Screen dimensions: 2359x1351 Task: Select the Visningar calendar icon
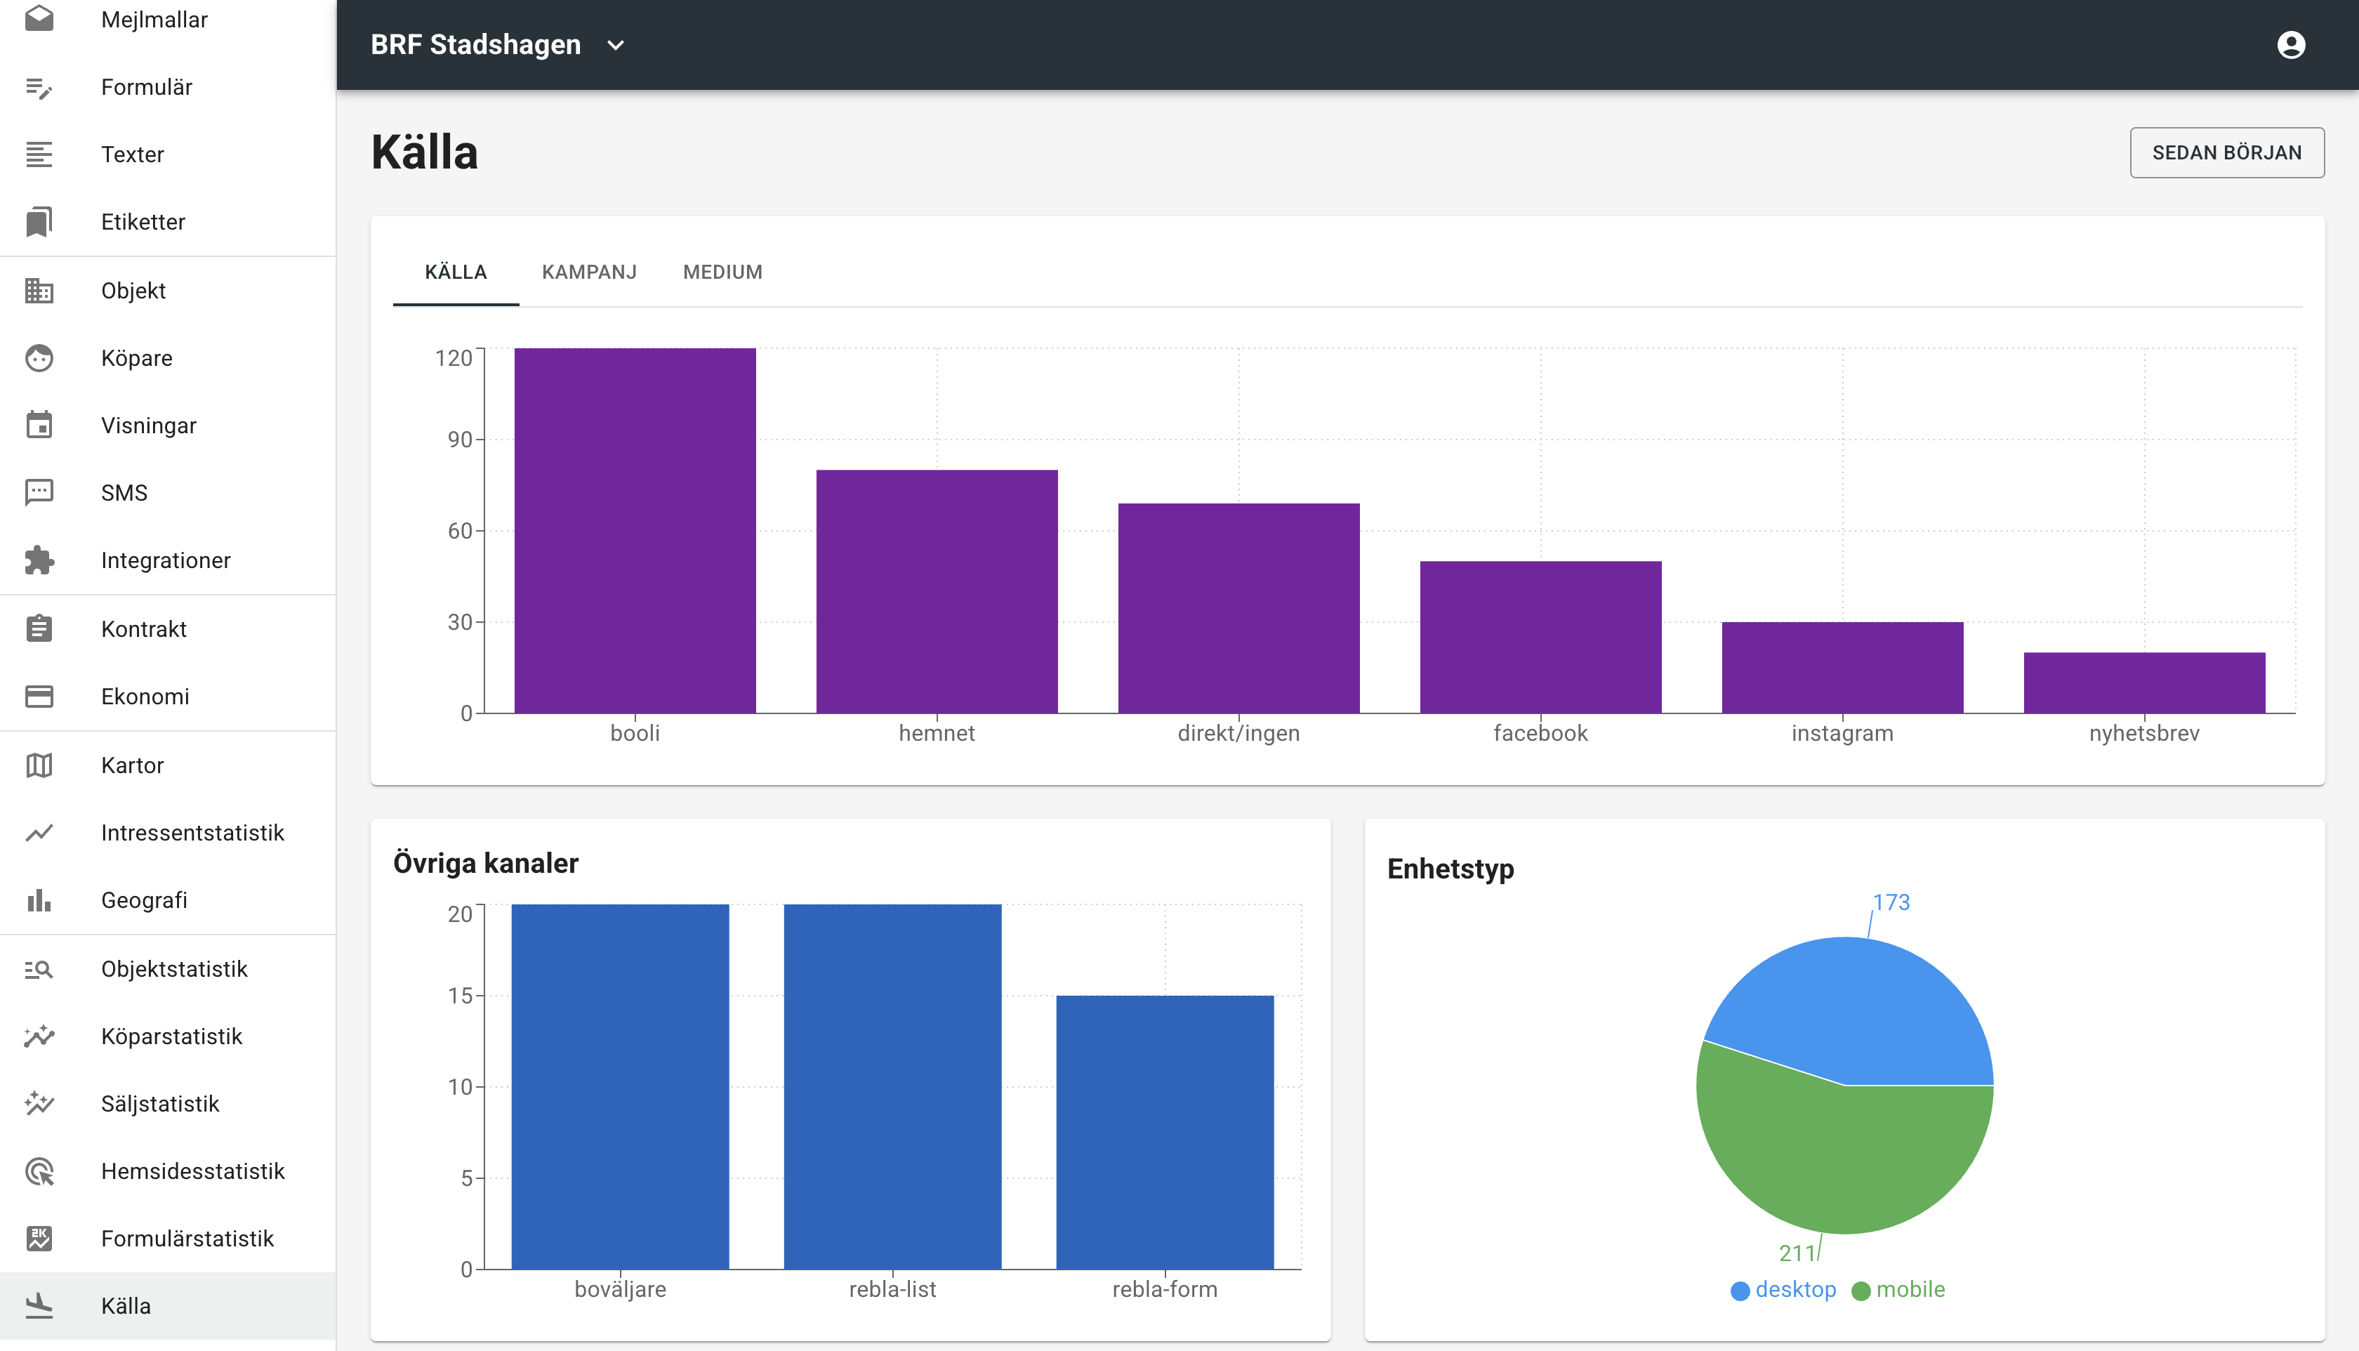(39, 425)
